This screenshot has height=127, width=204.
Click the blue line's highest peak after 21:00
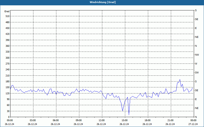pos(180,80)
